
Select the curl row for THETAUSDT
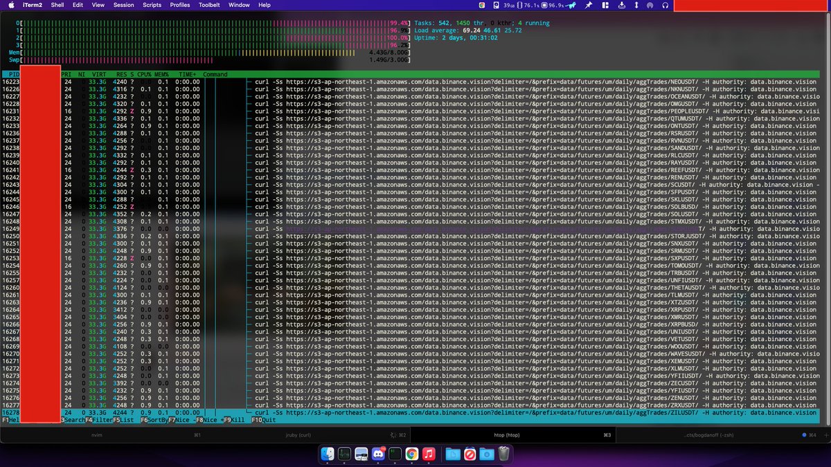pos(410,288)
